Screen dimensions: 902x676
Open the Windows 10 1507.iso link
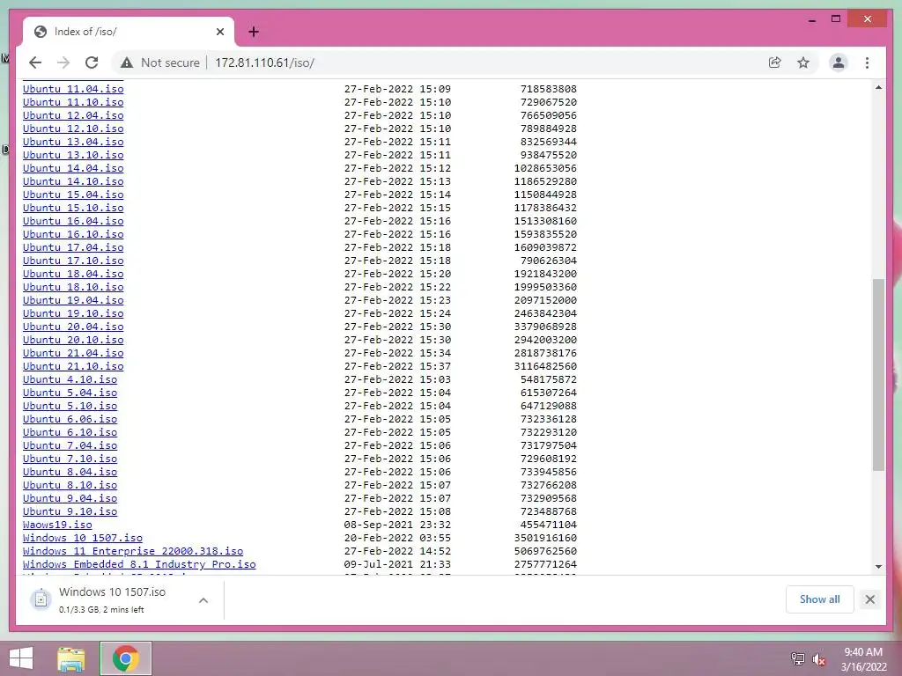click(83, 539)
